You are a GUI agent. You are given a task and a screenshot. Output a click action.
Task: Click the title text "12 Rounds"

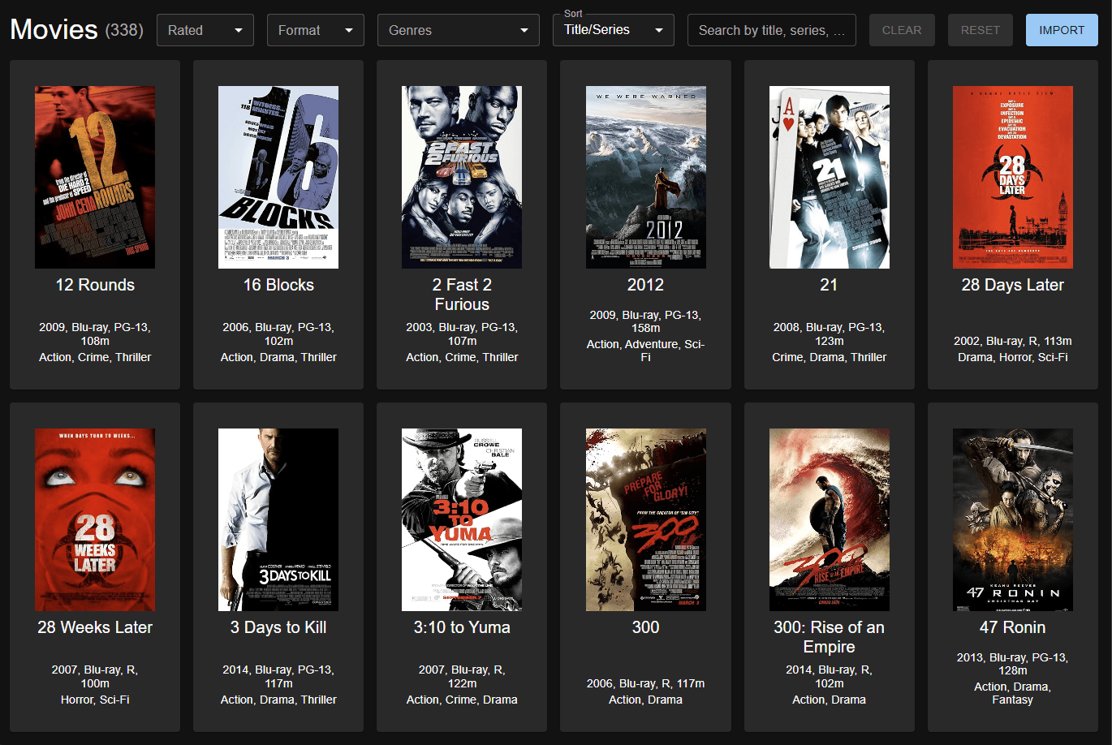pyautogui.click(x=95, y=285)
